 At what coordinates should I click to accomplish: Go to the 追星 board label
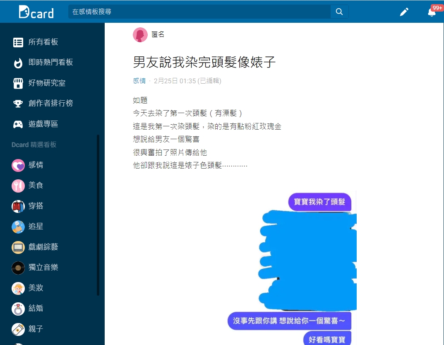pos(36,227)
